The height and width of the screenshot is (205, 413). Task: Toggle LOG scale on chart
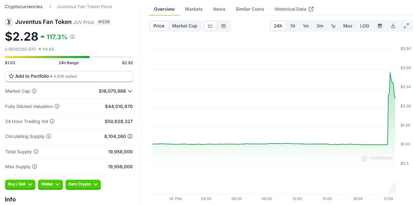(x=364, y=26)
